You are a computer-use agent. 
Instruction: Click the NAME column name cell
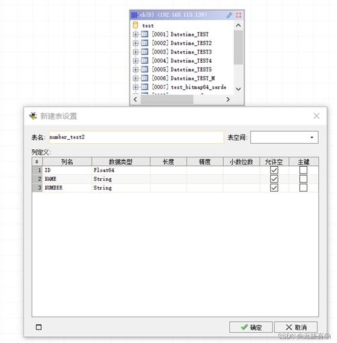tap(67, 179)
